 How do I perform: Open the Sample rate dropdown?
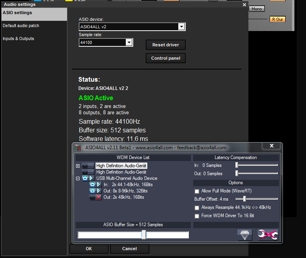click(129, 42)
